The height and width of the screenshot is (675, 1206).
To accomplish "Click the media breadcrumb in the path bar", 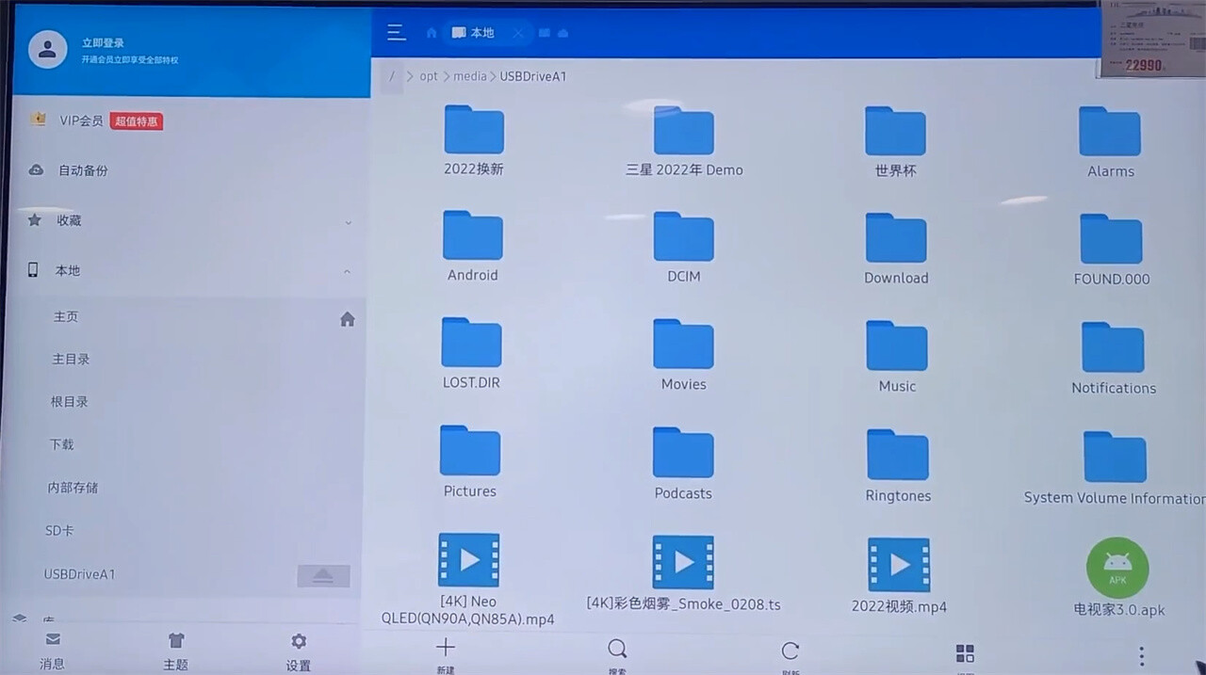I will (470, 76).
